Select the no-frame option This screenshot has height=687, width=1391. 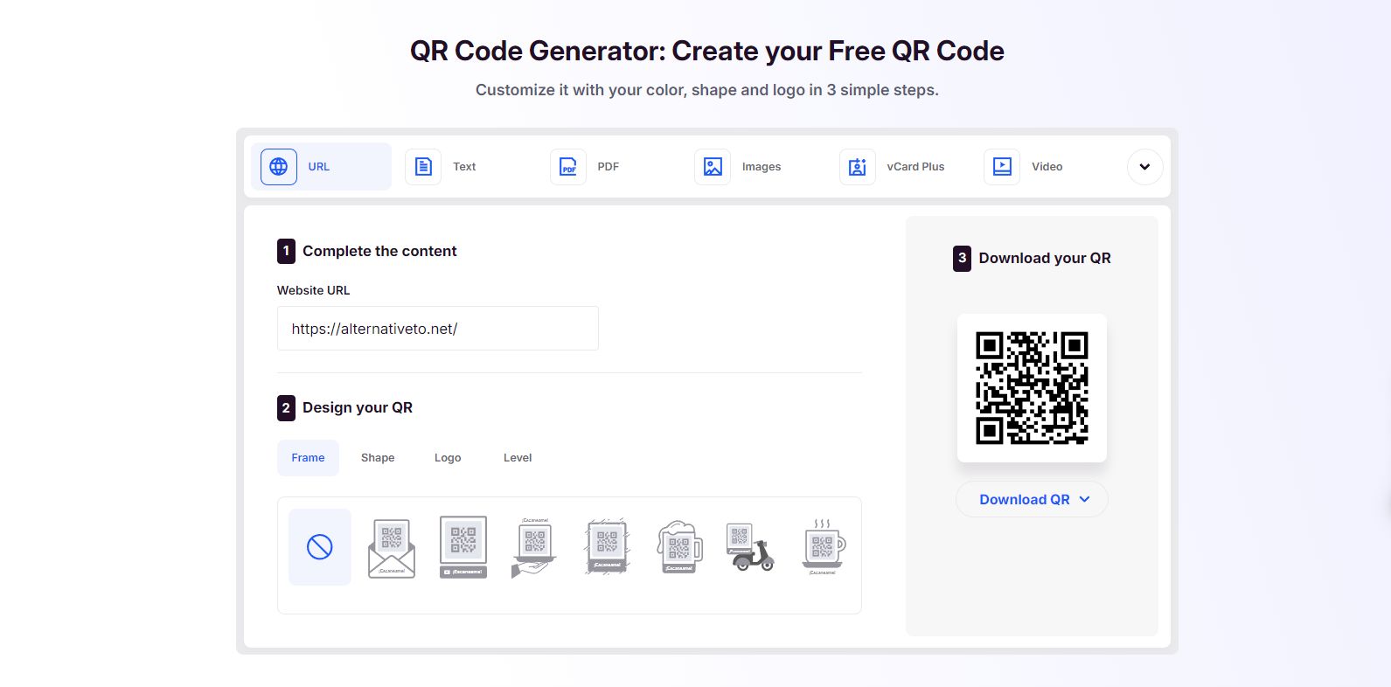coord(320,547)
